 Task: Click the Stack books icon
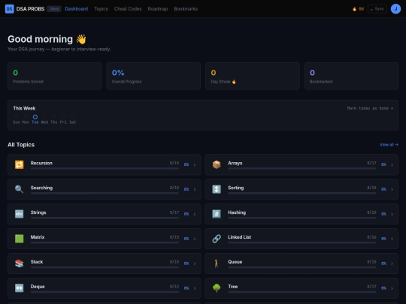(x=19, y=263)
